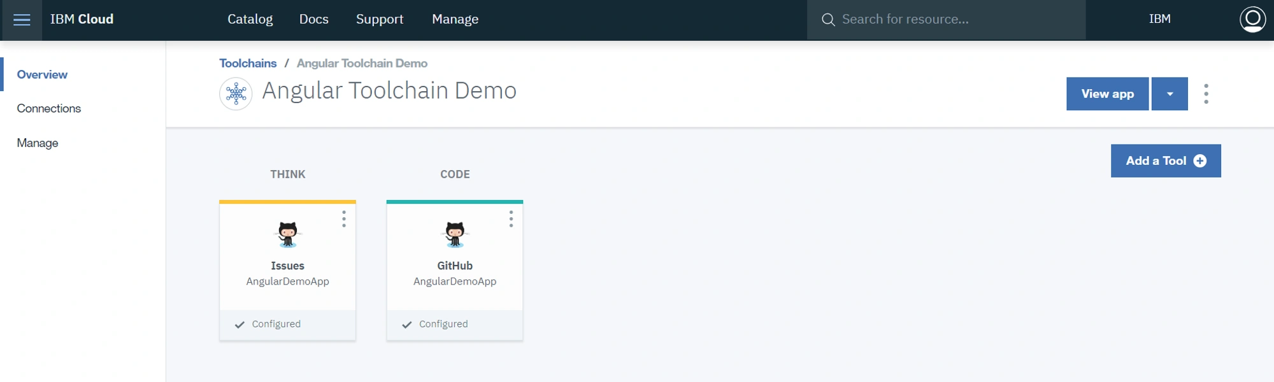1274x382 pixels.
Task: Focus the Search for resource field
Action: click(946, 20)
